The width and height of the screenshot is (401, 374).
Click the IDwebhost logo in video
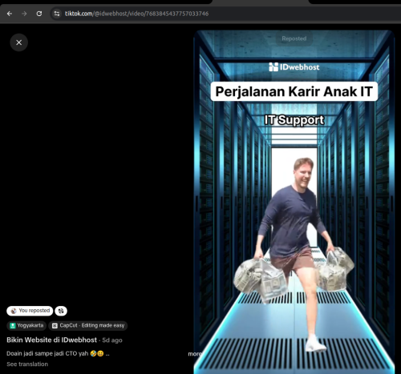click(x=294, y=67)
